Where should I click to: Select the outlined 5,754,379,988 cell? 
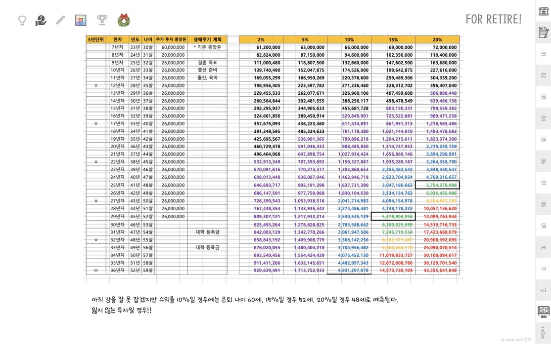pyautogui.click(x=438, y=185)
